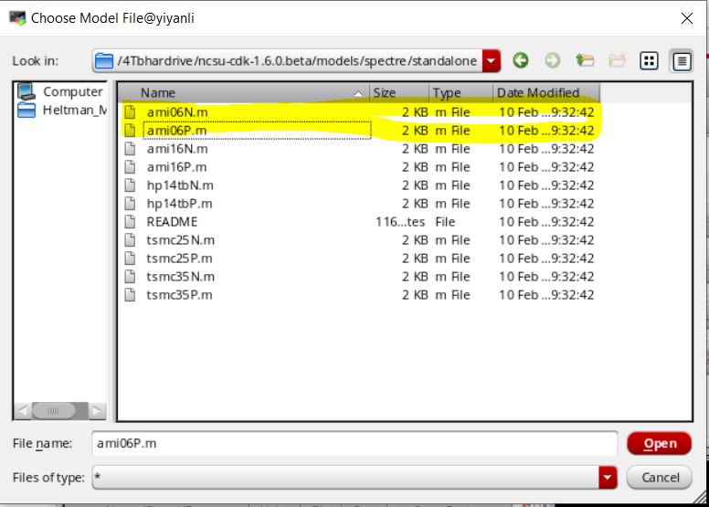Click the Forward navigation arrow
The image size is (709, 507).
point(553,61)
